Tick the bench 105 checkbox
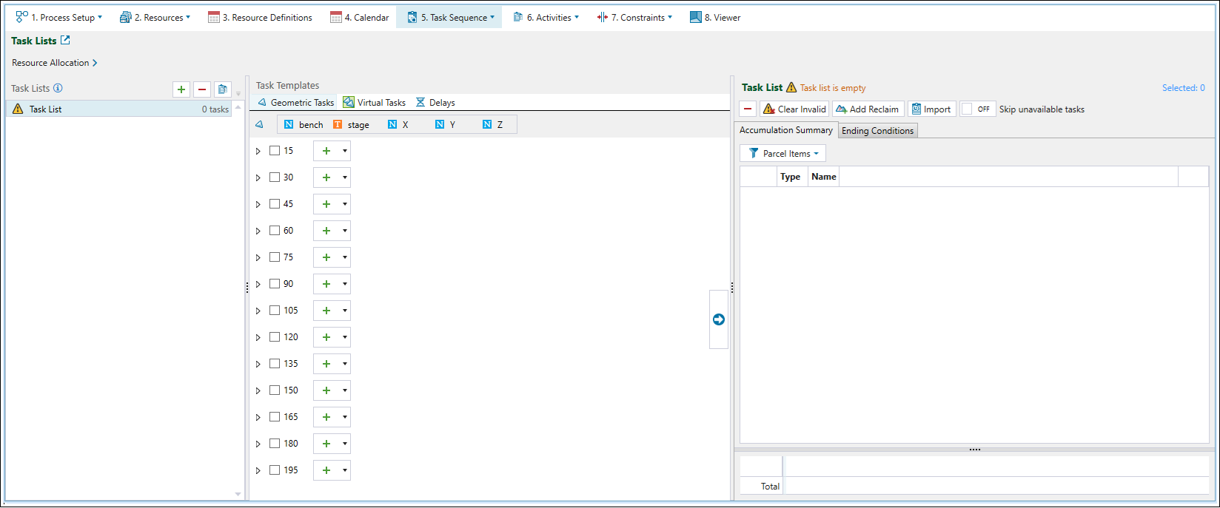1220x508 pixels. (x=275, y=311)
